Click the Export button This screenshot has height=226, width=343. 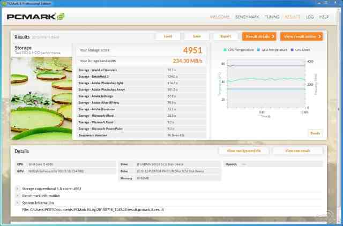[x=226, y=36]
